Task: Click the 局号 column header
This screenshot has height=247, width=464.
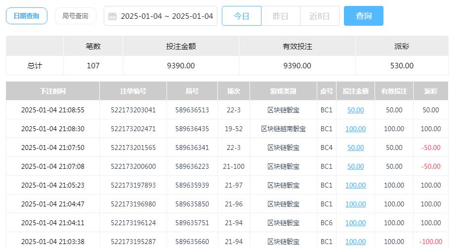Action: (x=192, y=91)
